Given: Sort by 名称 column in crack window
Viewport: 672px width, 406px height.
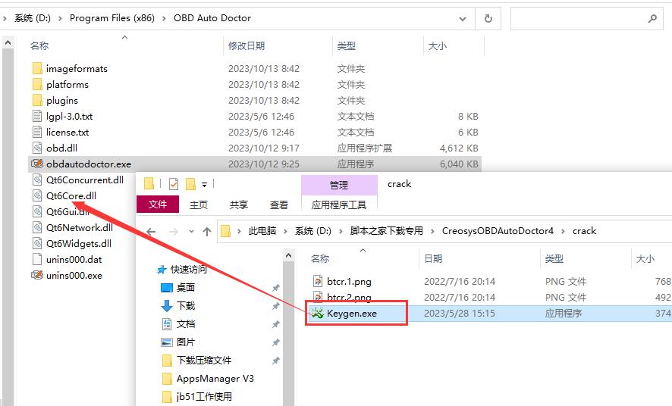Looking at the screenshot, I should (320, 259).
